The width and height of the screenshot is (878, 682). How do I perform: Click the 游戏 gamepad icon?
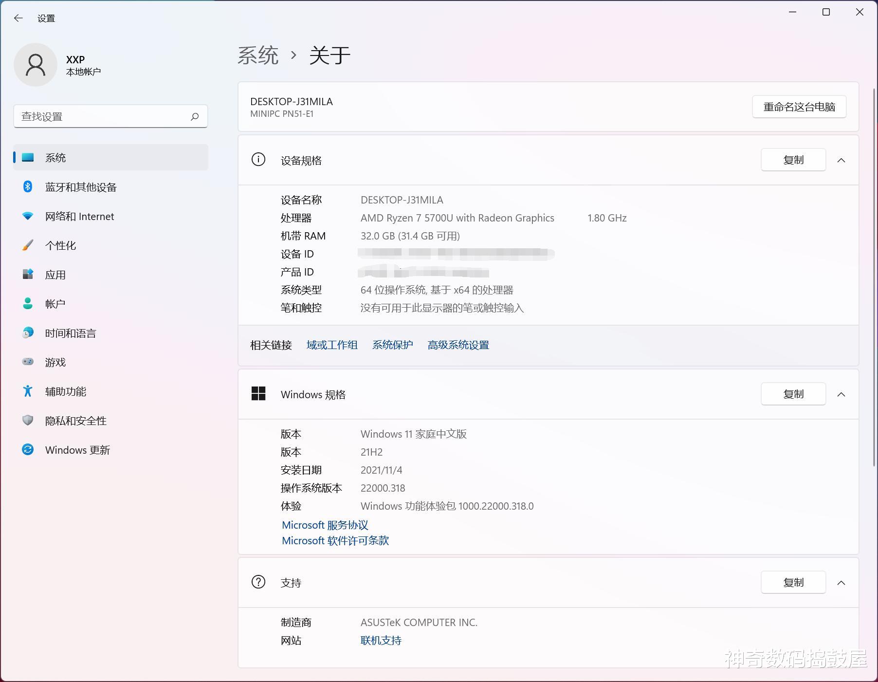pos(28,362)
